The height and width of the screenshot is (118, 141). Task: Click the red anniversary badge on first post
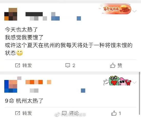(x=116, y=9)
